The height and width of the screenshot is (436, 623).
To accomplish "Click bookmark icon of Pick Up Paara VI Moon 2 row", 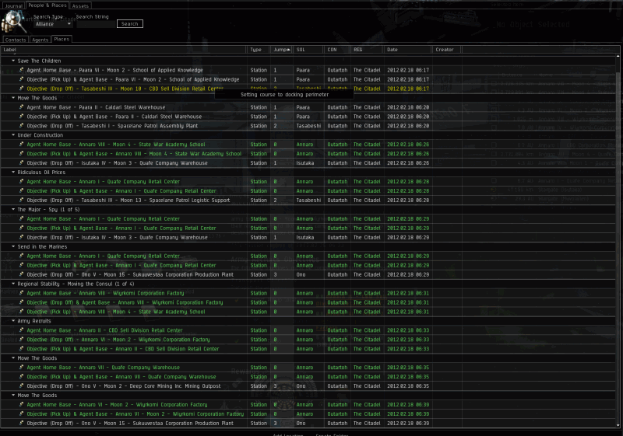I will [x=22, y=79].
